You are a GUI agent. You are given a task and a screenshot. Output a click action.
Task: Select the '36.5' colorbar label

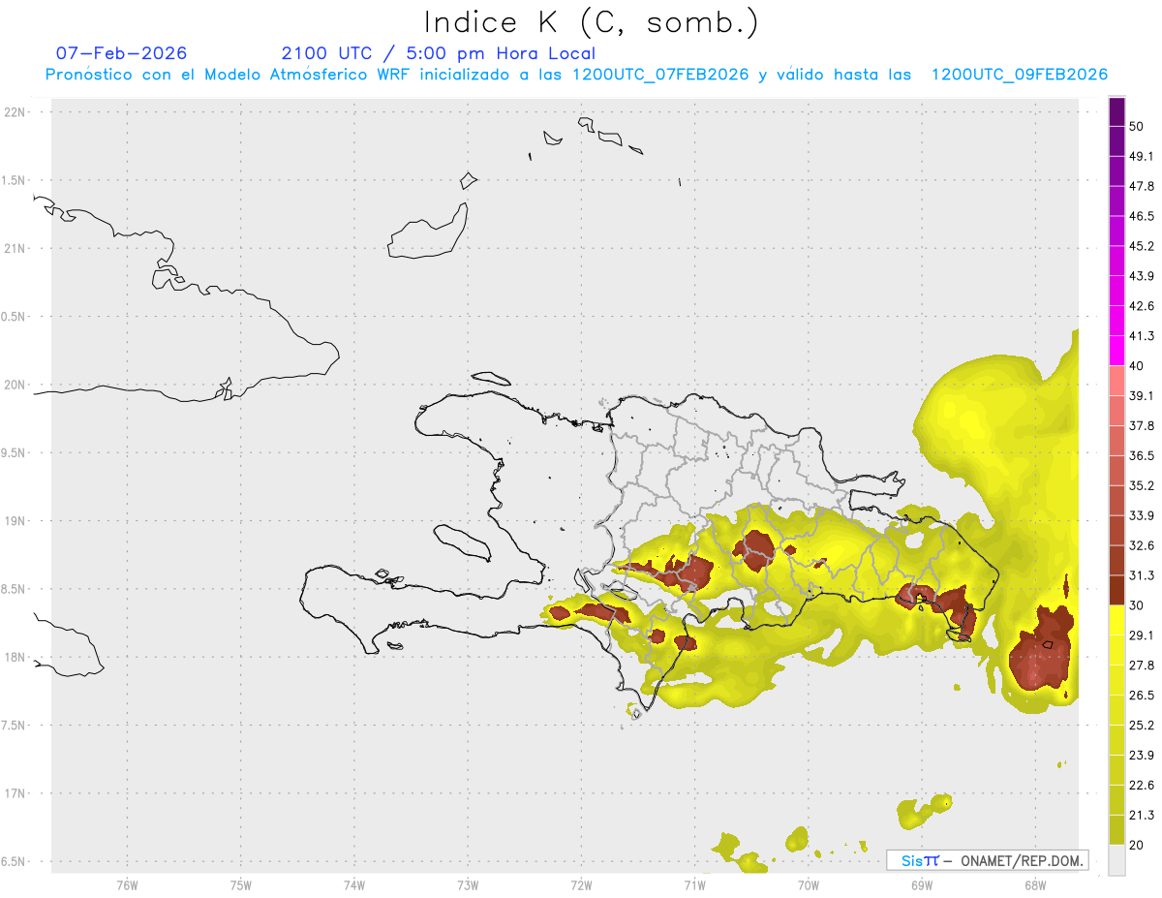1142,455
